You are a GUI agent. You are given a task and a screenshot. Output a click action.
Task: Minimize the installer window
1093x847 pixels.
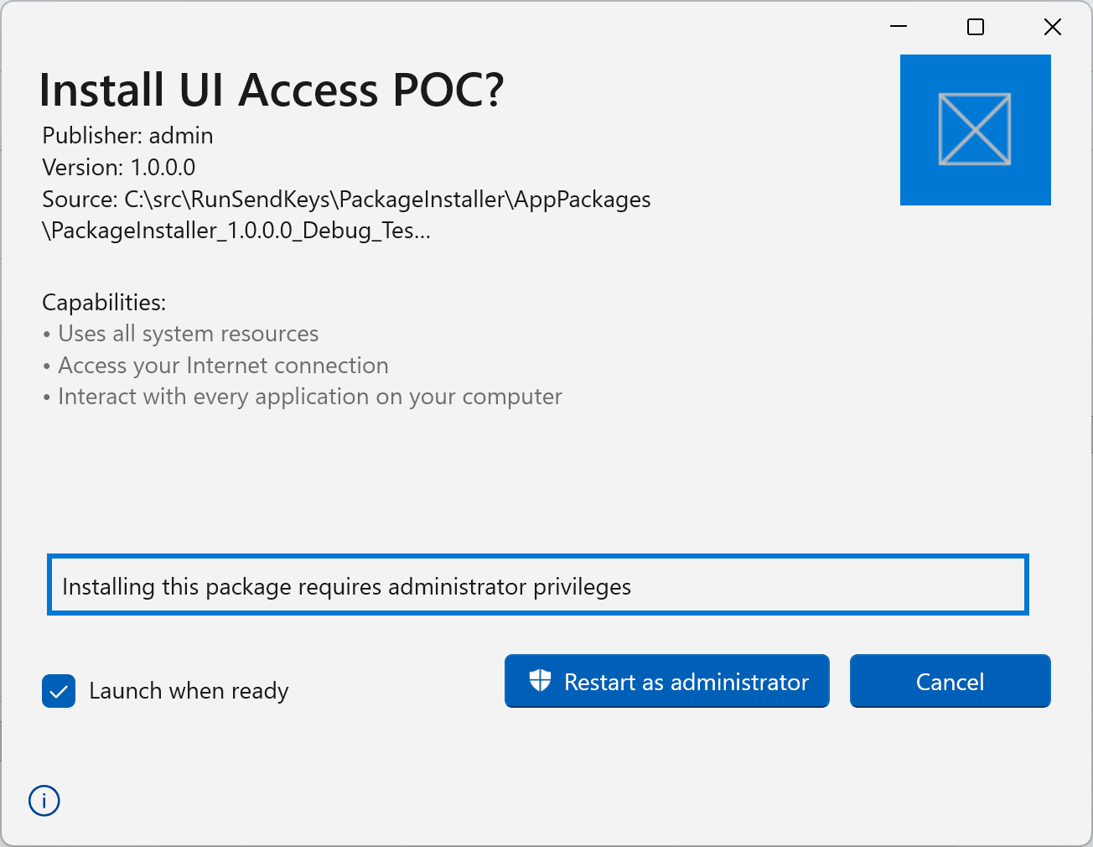899,27
